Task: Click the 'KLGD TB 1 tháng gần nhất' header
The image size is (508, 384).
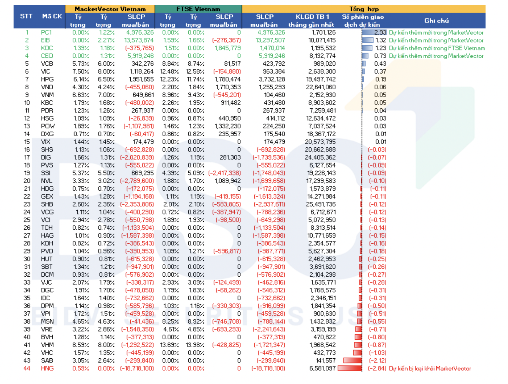Action: tap(311, 21)
